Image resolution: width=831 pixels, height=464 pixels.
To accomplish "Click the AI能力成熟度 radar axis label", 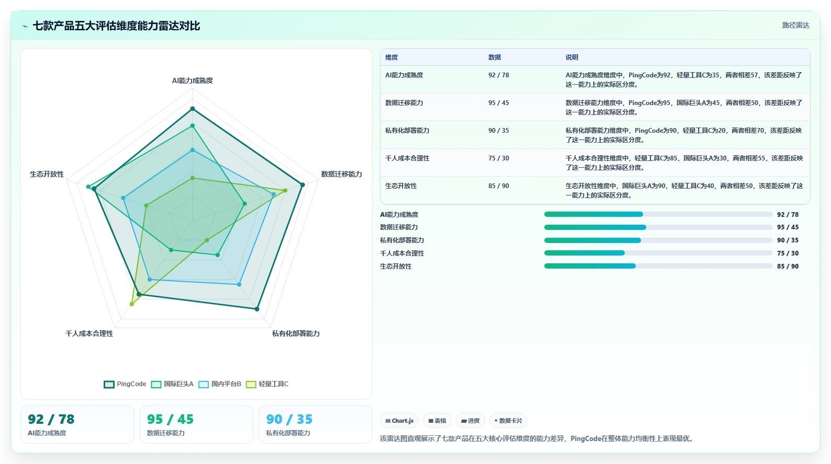I will pos(193,80).
